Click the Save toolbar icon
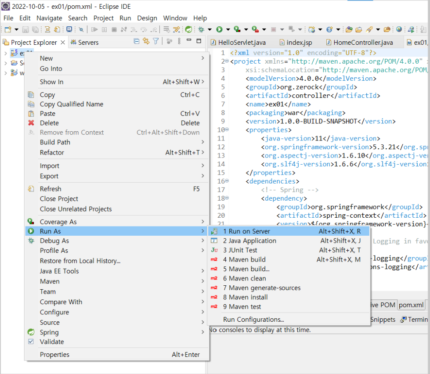 tap(25, 29)
